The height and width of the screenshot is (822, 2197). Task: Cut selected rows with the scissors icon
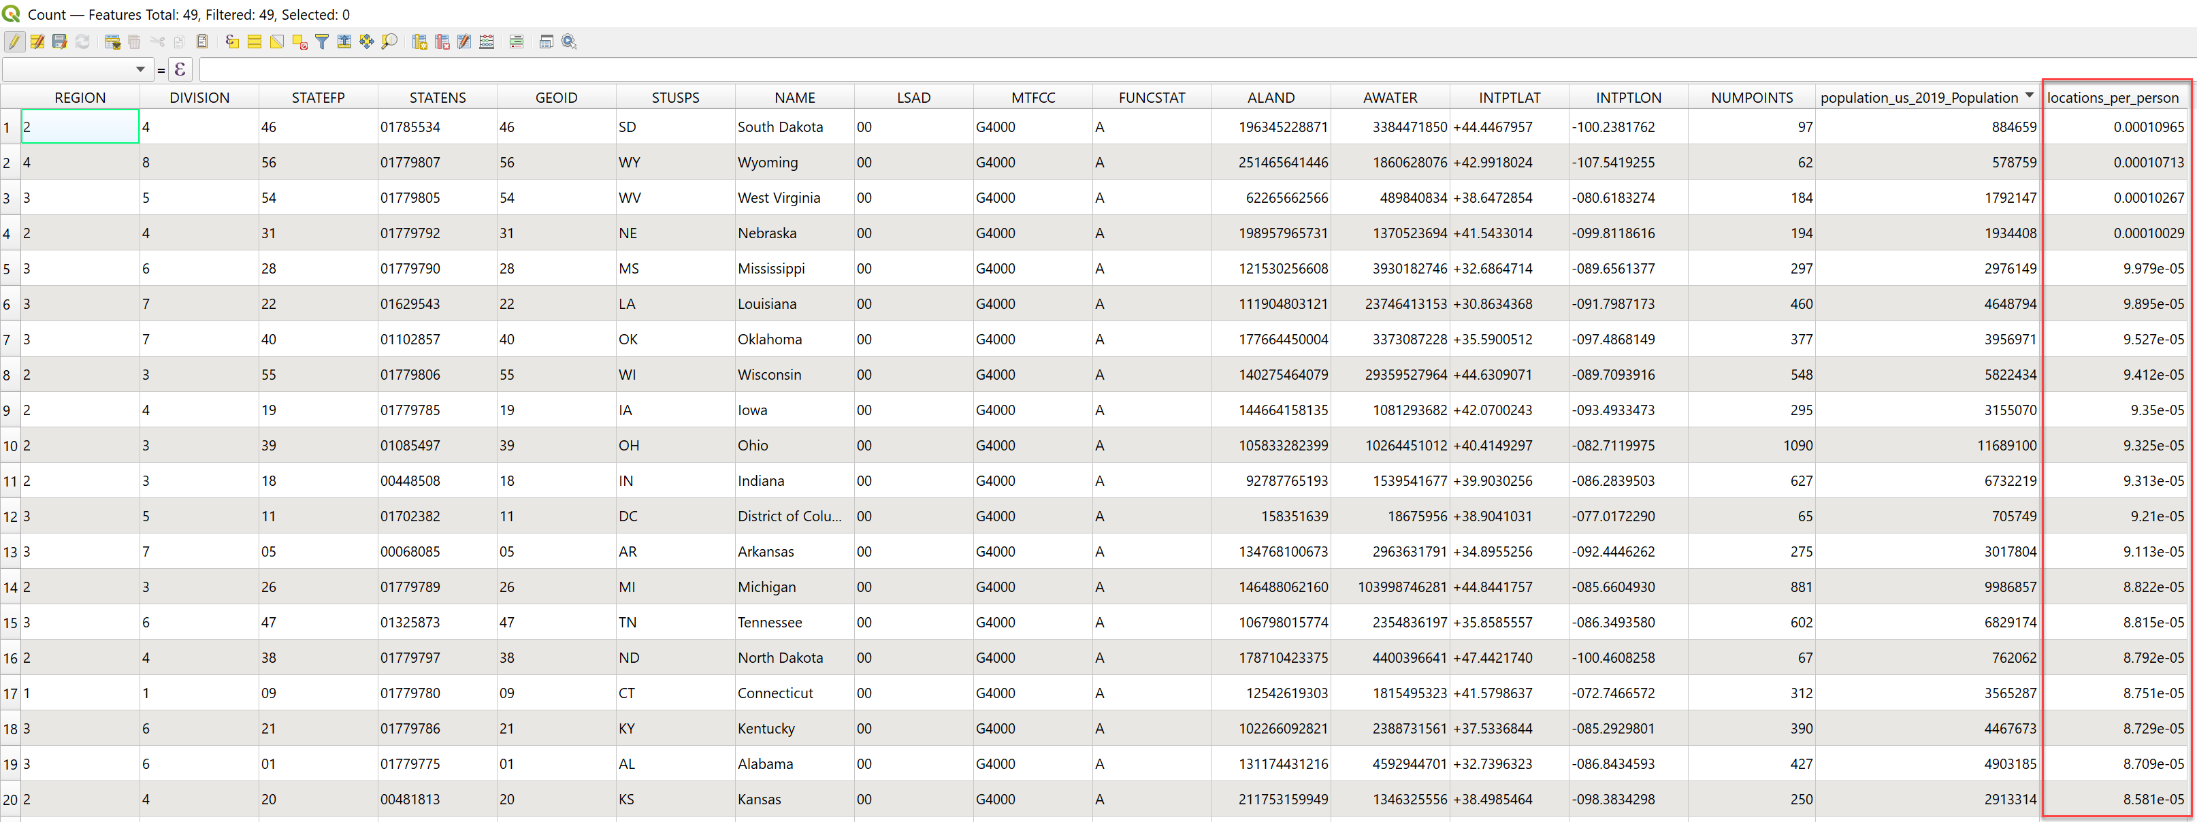(x=157, y=42)
